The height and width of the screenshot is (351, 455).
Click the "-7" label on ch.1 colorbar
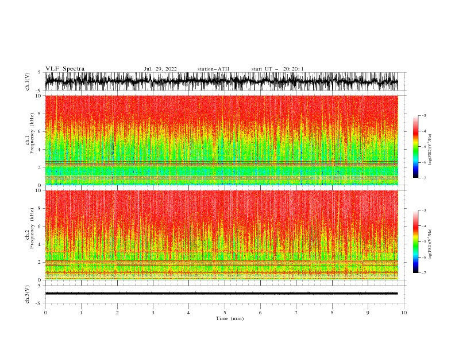click(423, 178)
